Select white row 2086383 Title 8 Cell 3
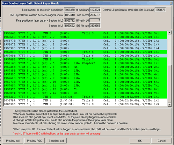174x145 pixels. pyautogui.click(x=85, y=104)
